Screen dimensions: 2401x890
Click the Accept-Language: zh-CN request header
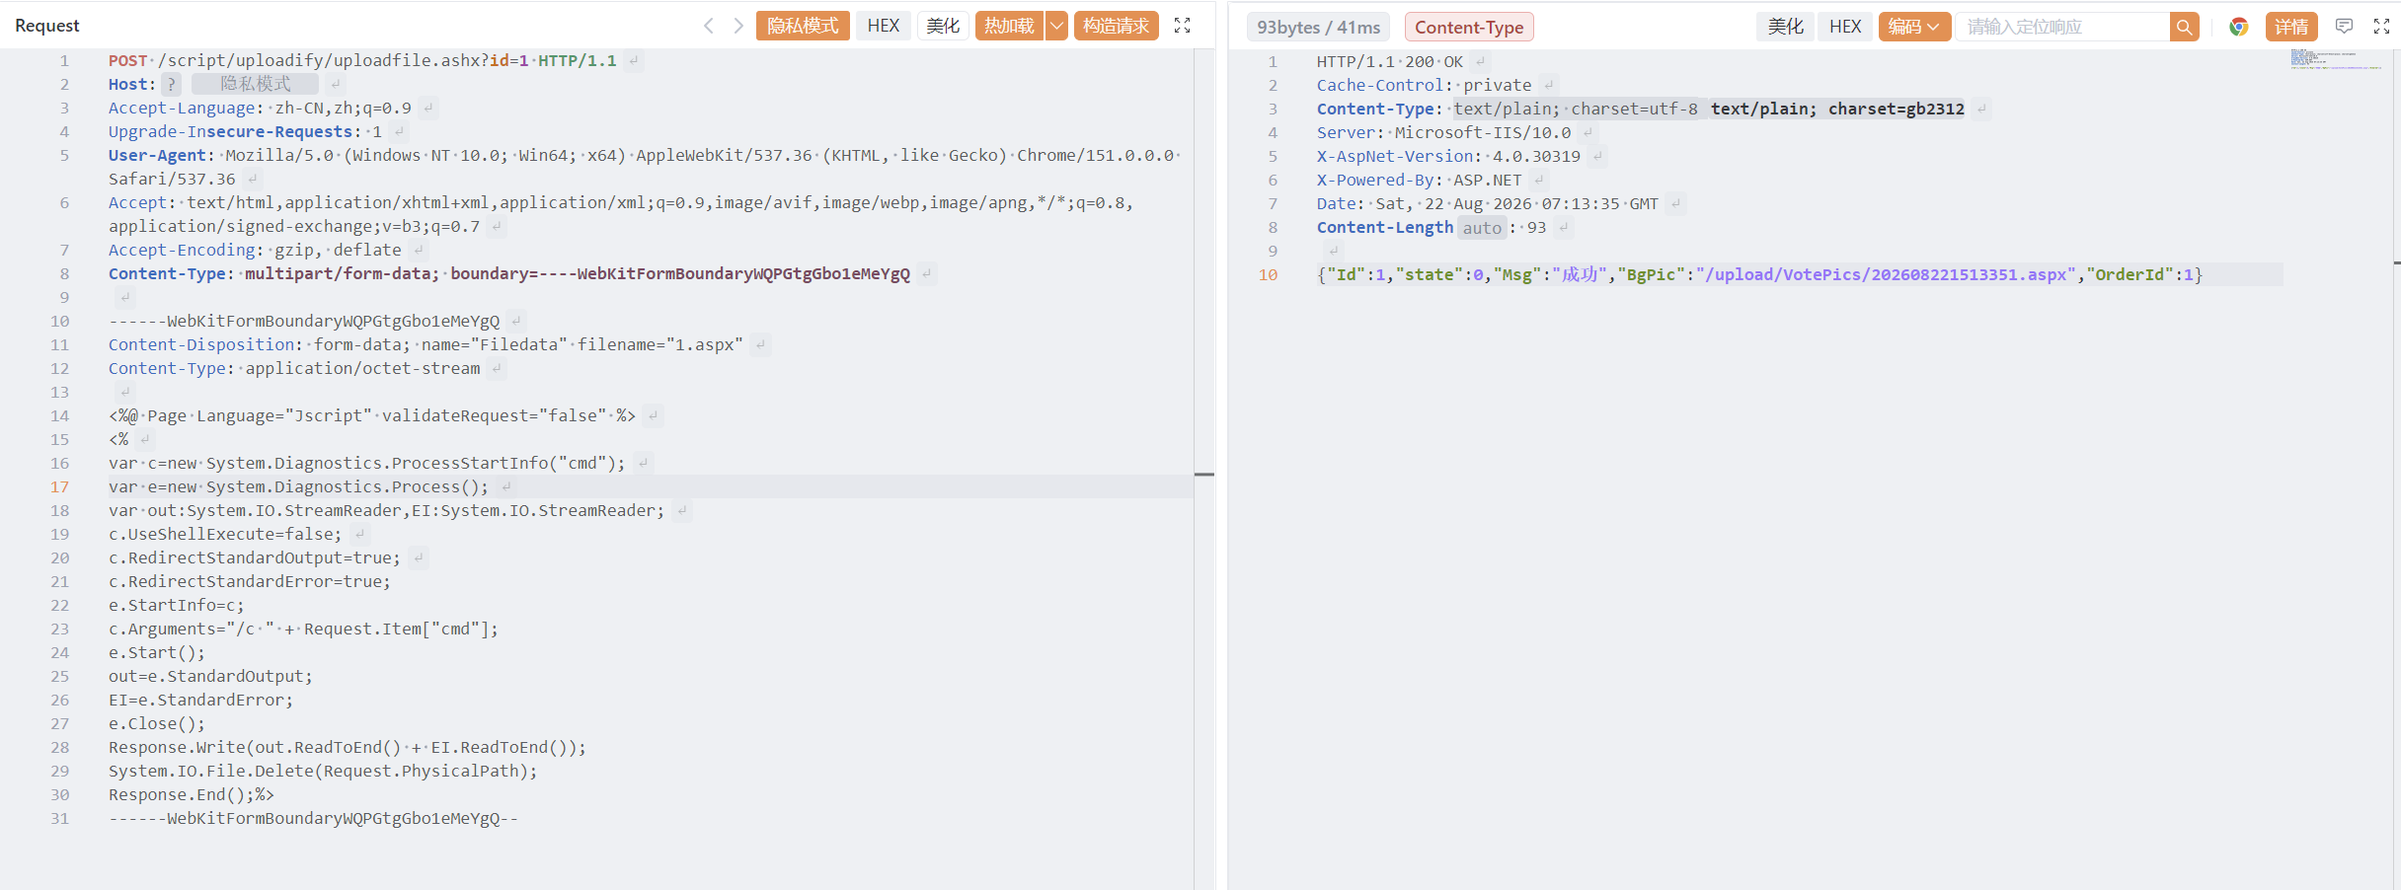click(x=260, y=108)
